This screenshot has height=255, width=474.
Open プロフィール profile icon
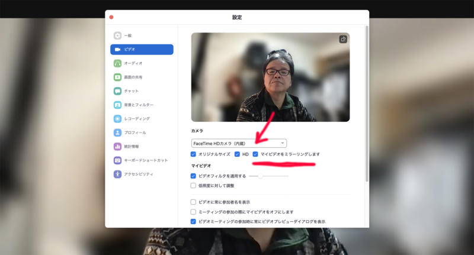pos(117,133)
